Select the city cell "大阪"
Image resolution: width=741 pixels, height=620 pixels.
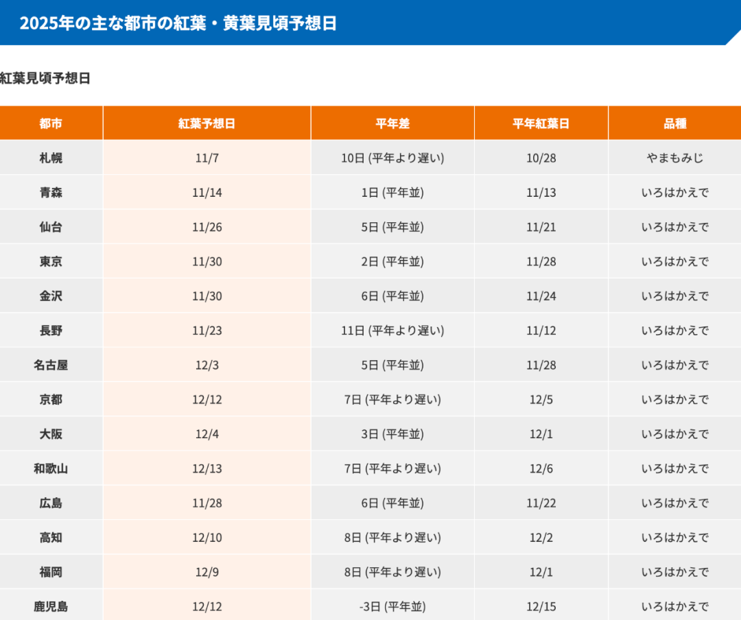51,434
